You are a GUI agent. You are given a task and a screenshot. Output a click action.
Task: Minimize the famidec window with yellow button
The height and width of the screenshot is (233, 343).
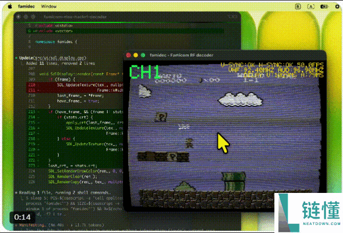click(x=135, y=55)
